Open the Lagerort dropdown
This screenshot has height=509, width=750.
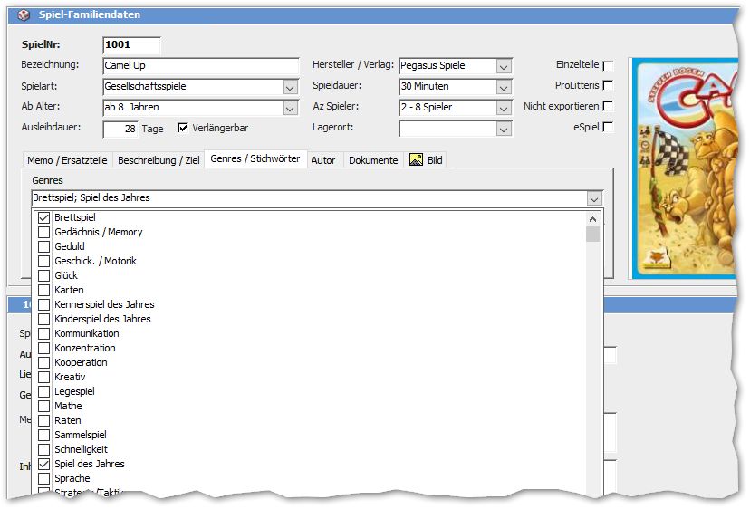coord(504,130)
